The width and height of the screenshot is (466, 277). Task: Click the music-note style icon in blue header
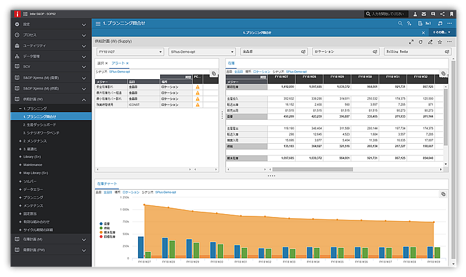coord(440,23)
